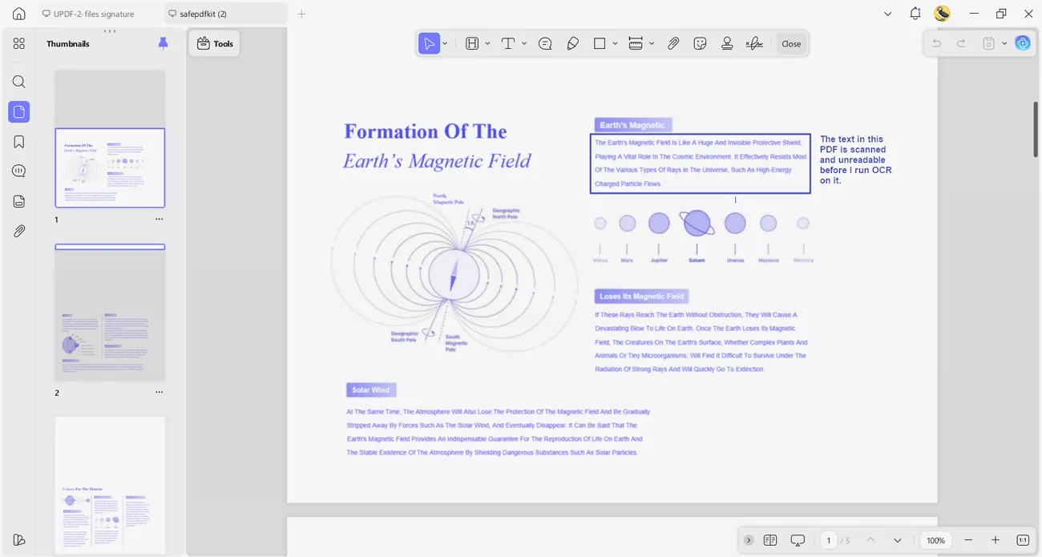Click the vertical document scrollbar
This screenshot has height=557, width=1042.
1035,128
